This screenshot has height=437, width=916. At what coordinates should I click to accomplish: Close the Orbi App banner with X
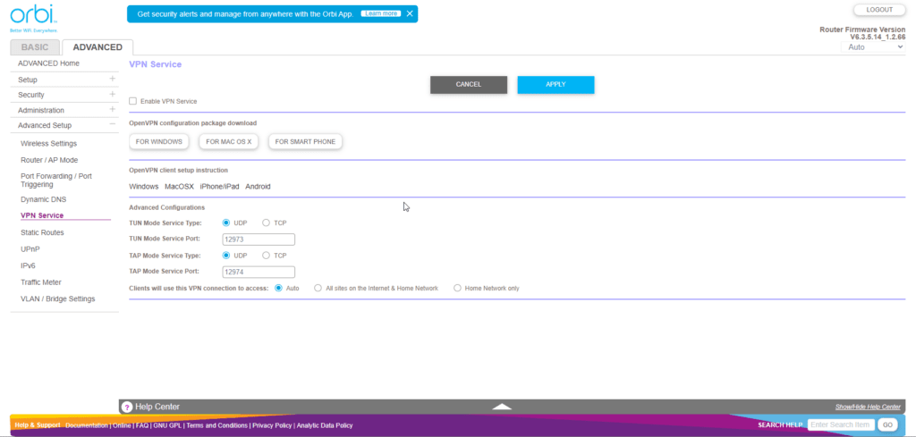(x=410, y=14)
